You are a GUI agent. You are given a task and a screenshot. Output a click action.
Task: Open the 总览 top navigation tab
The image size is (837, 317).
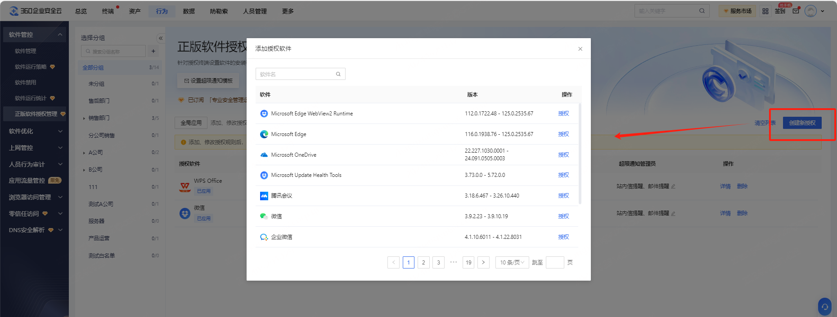[81, 11]
